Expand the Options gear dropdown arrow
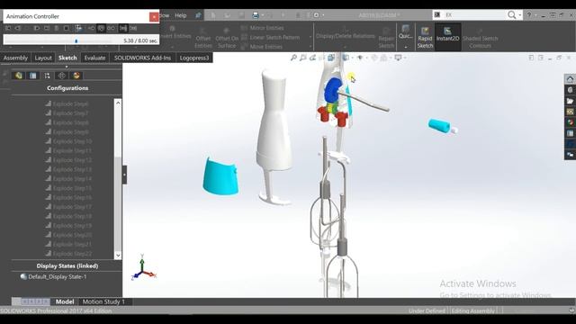The width and height of the screenshot is (576, 324). click(323, 15)
